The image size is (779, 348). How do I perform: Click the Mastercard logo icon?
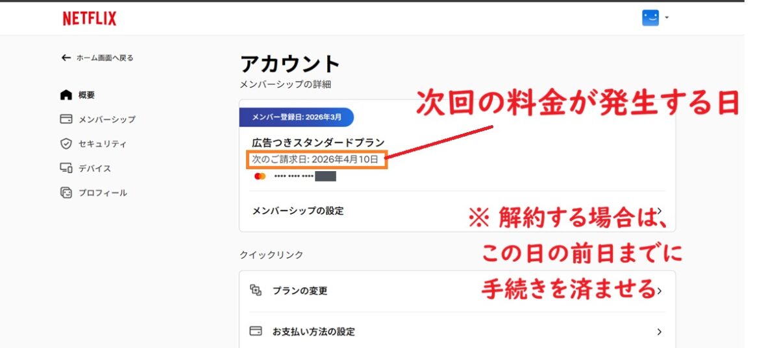[x=260, y=176]
